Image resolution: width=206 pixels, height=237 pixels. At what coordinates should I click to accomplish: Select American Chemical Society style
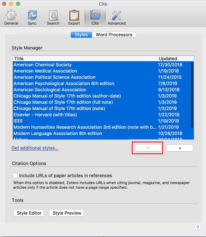pos(103,65)
